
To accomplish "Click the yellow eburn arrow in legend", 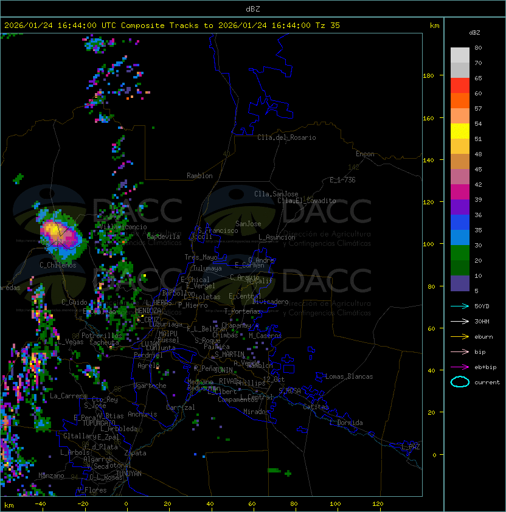I will pos(460,337).
